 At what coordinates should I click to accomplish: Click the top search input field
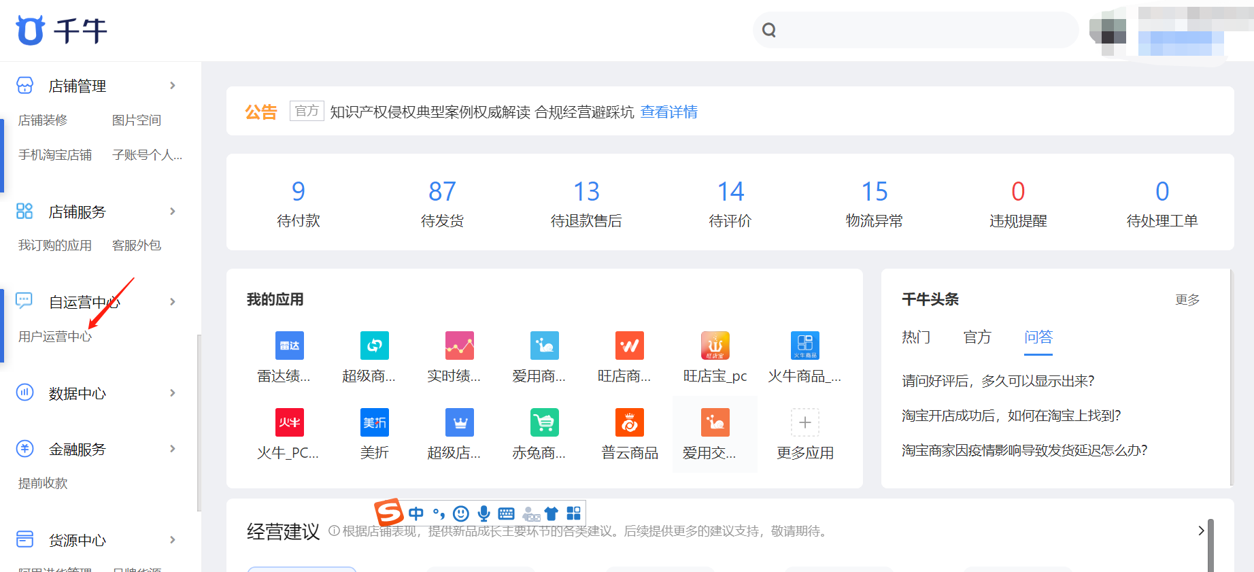(x=915, y=30)
